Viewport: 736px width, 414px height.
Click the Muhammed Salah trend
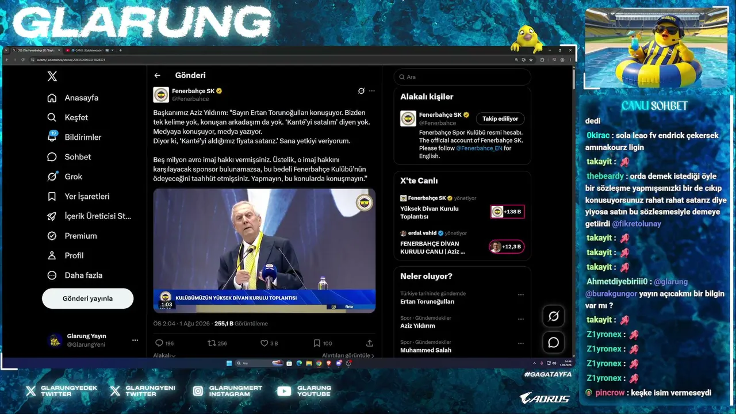point(425,350)
